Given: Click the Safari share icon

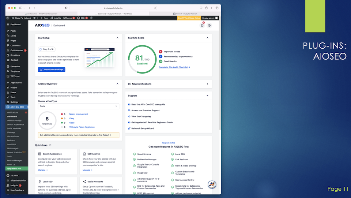Looking at the screenshot, I should click(206, 8).
